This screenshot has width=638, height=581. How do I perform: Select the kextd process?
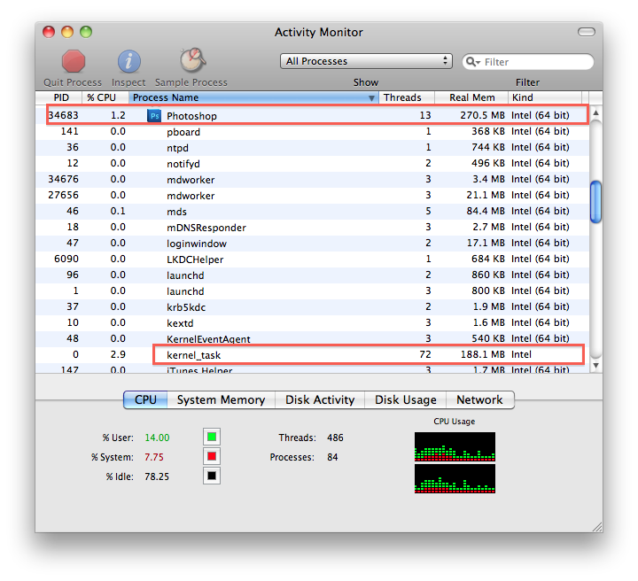tap(312, 322)
